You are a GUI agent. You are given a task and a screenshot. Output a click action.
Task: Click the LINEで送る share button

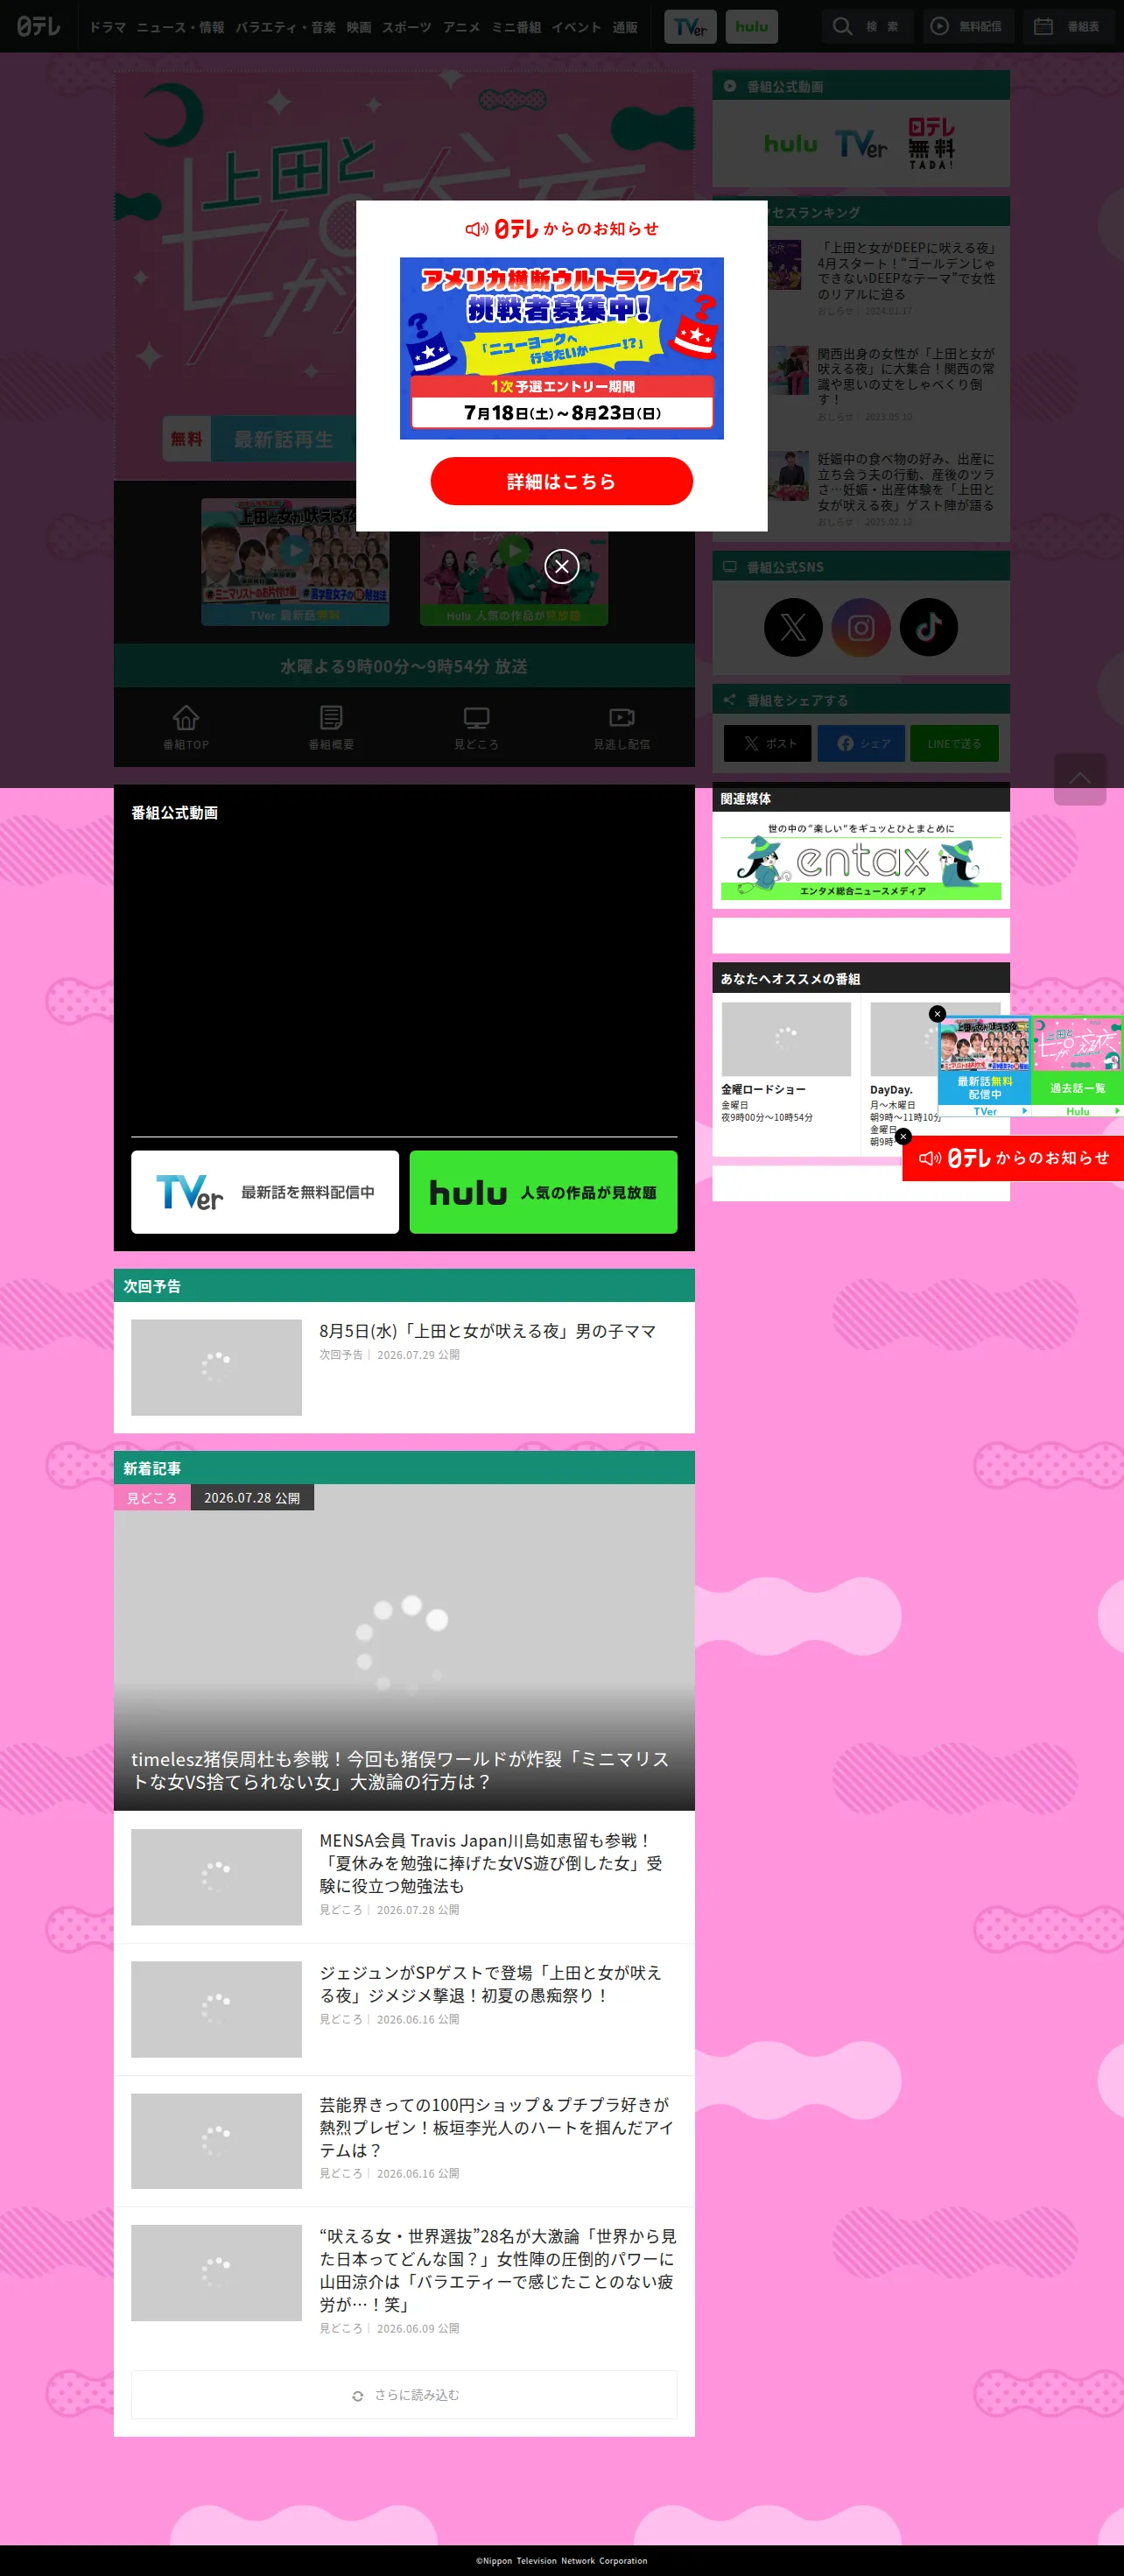point(954,743)
